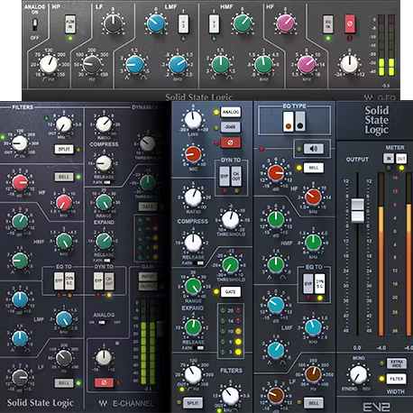Click the red phase invert button in E-Channel

coord(104,382)
